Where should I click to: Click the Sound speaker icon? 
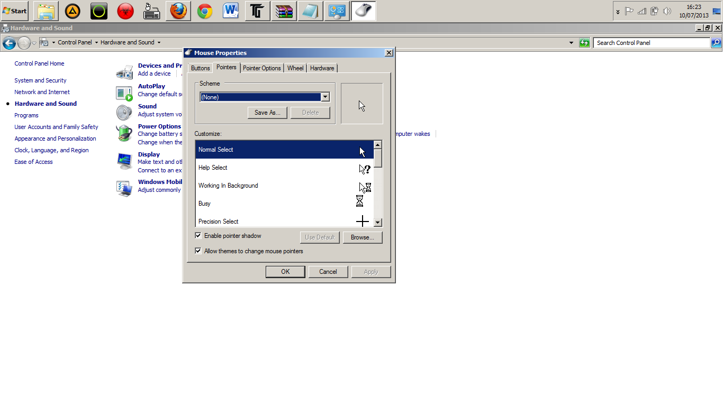(x=124, y=113)
